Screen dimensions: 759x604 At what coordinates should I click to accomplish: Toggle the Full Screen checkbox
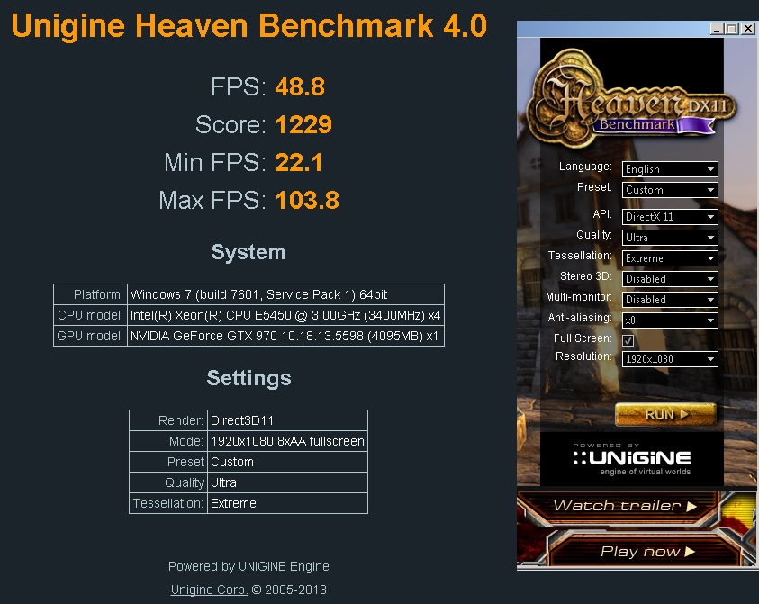click(628, 341)
